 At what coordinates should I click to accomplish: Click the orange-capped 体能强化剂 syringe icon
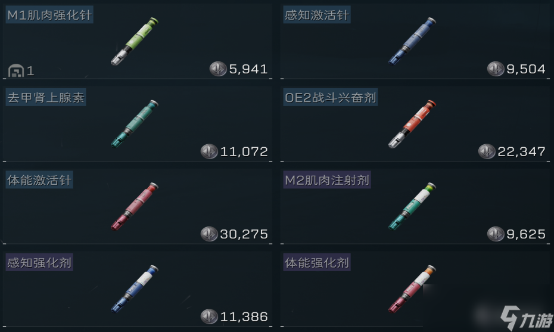click(x=412, y=289)
